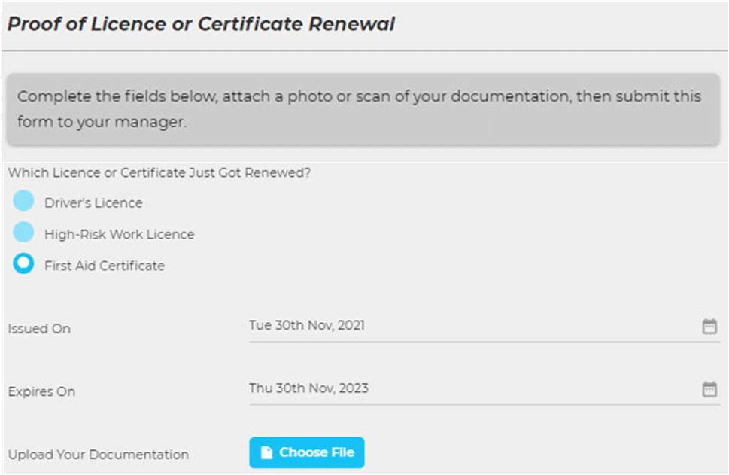
Task: Open the Issued On calendar icon
Action: (x=709, y=327)
